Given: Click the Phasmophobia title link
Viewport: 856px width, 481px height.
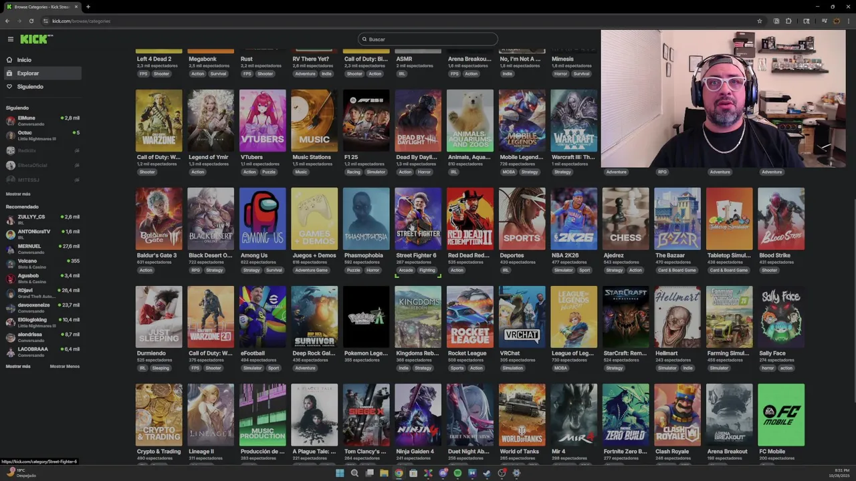Looking at the screenshot, I should (x=364, y=255).
